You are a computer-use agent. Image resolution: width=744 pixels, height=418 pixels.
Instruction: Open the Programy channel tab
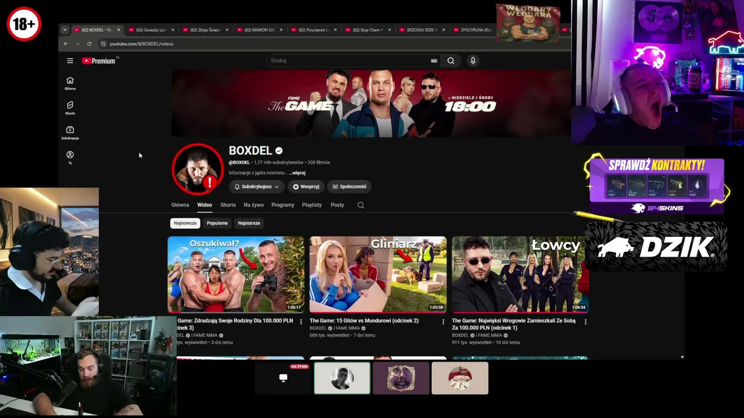point(282,205)
